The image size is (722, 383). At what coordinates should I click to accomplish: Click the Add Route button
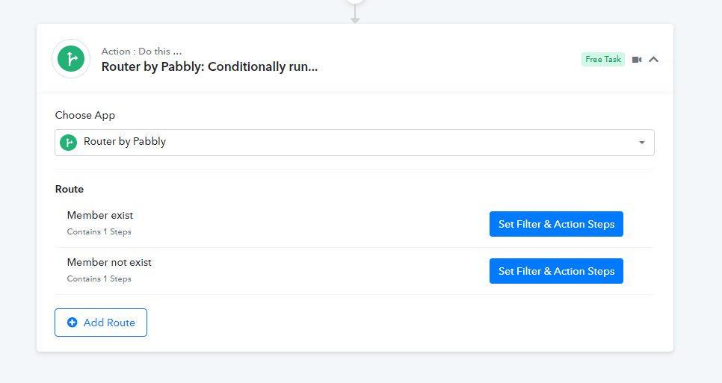click(101, 323)
